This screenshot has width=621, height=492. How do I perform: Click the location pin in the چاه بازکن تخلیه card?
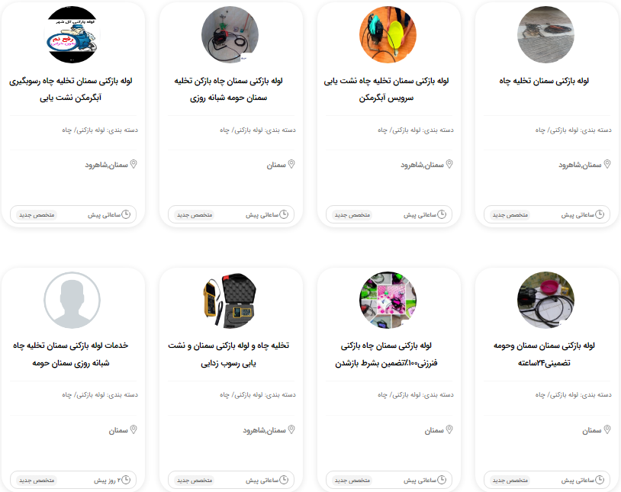point(291,164)
